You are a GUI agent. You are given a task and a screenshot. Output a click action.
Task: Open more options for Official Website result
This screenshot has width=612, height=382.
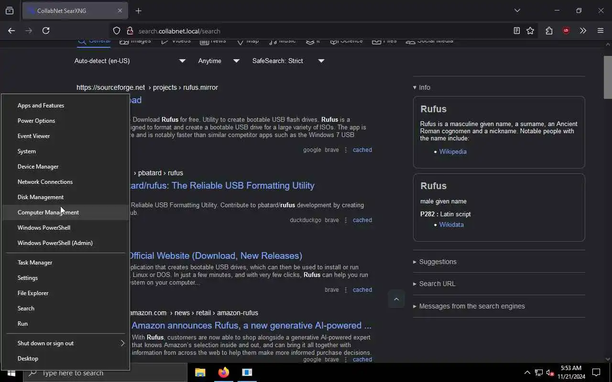(x=346, y=290)
